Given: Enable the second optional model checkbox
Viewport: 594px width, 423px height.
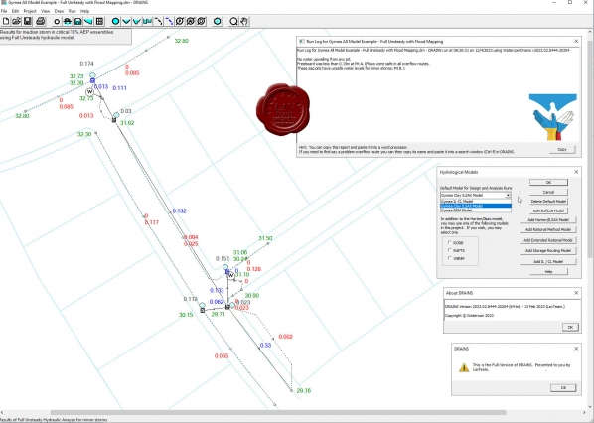Looking at the screenshot, I should (450, 250).
